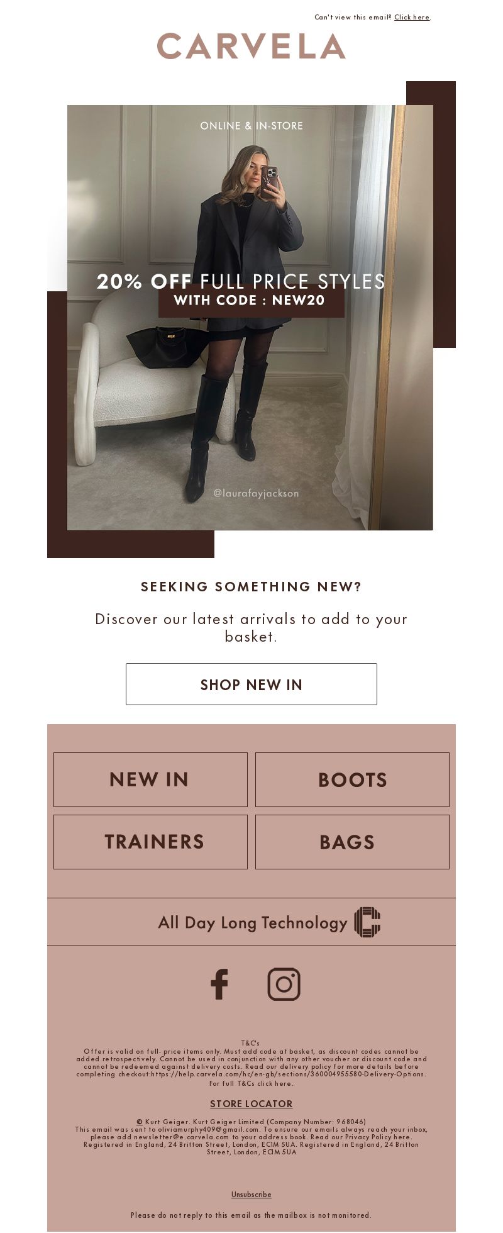Click the SHOP NEW IN button
Image resolution: width=503 pixels, height=1233 pixels.
[x=251, y=684]
